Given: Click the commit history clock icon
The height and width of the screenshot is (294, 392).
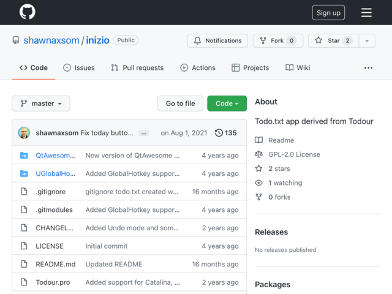Looking at the screenshot, I should [219, 133].
